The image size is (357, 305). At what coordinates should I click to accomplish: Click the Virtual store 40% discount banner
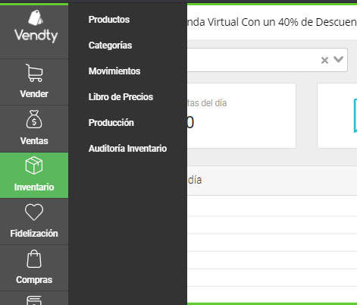(272, 22)
